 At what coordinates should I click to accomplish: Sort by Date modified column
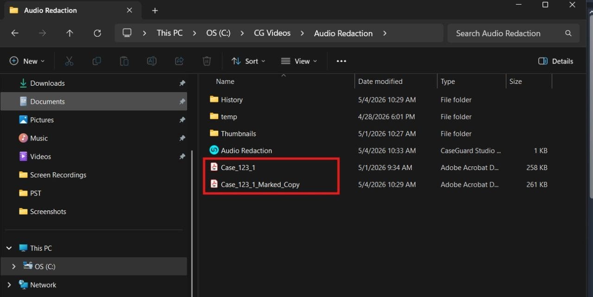[x=380, y=82]
